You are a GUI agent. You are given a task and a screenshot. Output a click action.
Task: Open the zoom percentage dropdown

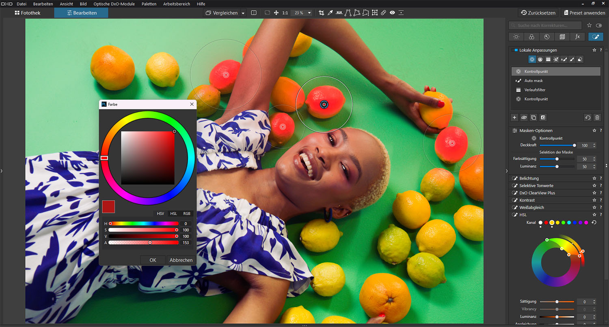309,13
